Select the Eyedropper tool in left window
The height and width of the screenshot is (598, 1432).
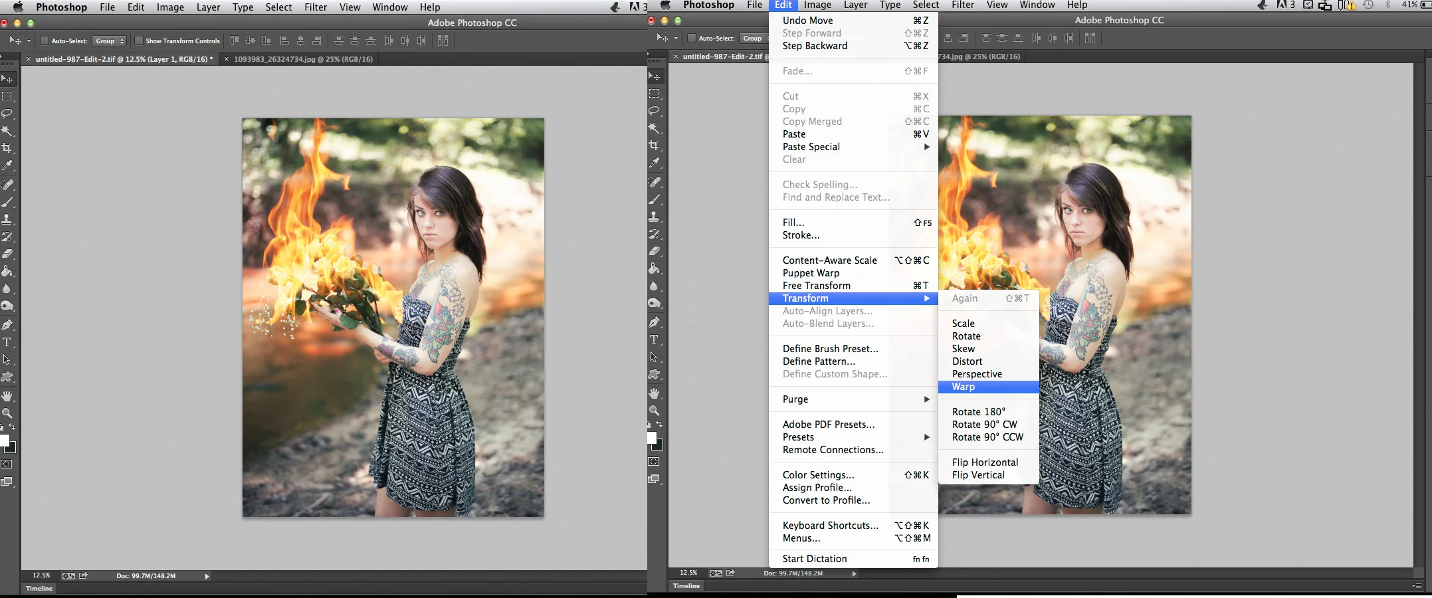point(7,165)
